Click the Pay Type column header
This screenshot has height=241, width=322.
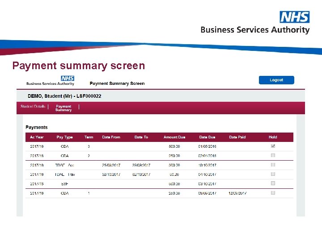[x=65, y=137]
